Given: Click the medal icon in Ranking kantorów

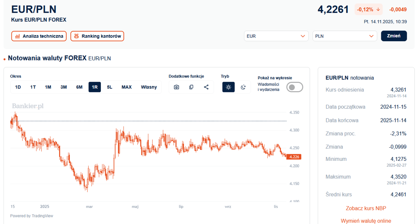Looking at the screenshot, I should [76, 36].
